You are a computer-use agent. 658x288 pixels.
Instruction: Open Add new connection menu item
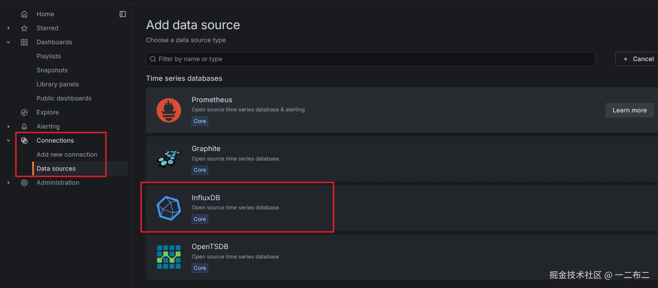coord(67,155)
